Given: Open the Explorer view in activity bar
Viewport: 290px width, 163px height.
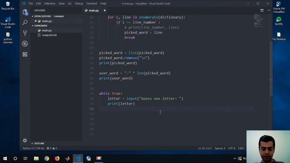Looking at the screenshot, I should coord(25,12).
